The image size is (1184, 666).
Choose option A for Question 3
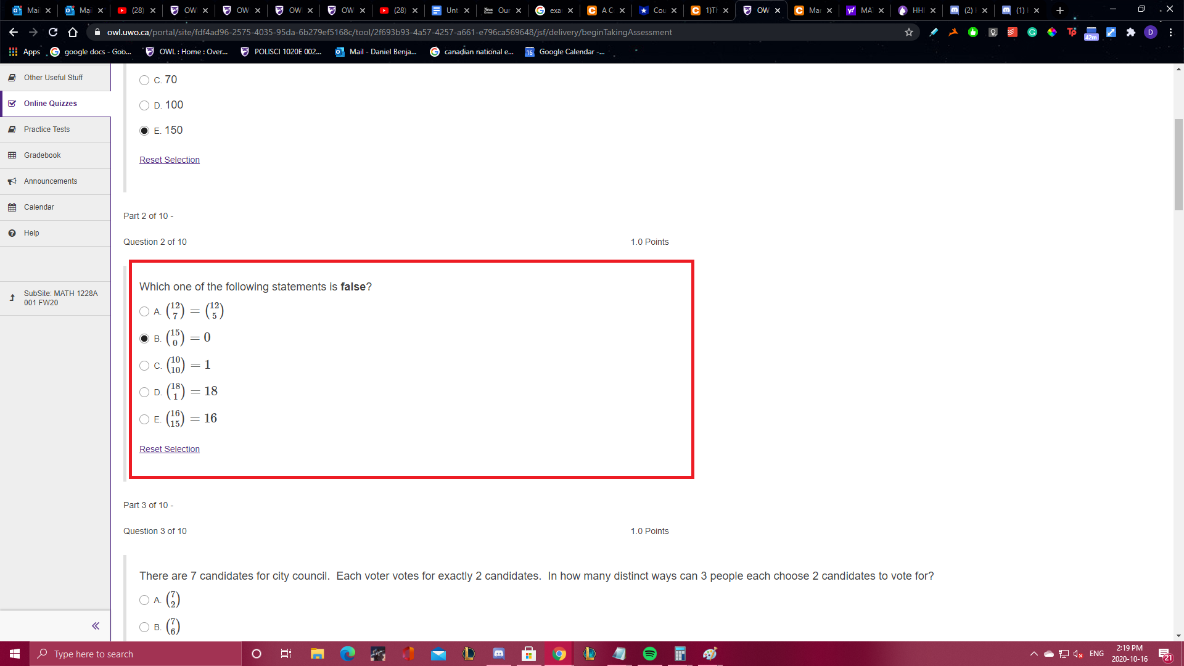[x=144, y=600]
